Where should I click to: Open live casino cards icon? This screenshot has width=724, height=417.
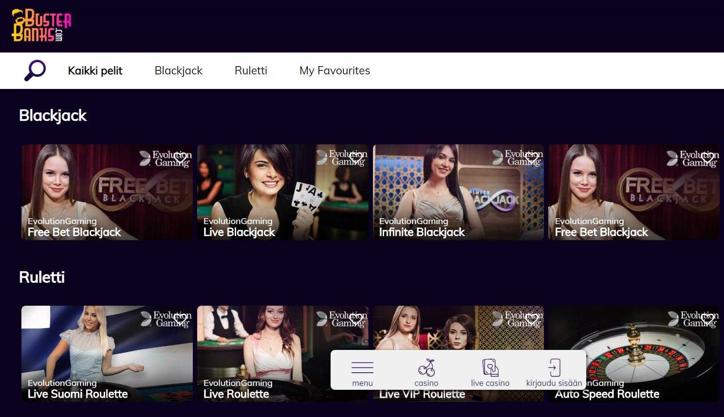[x=490, y=367]
